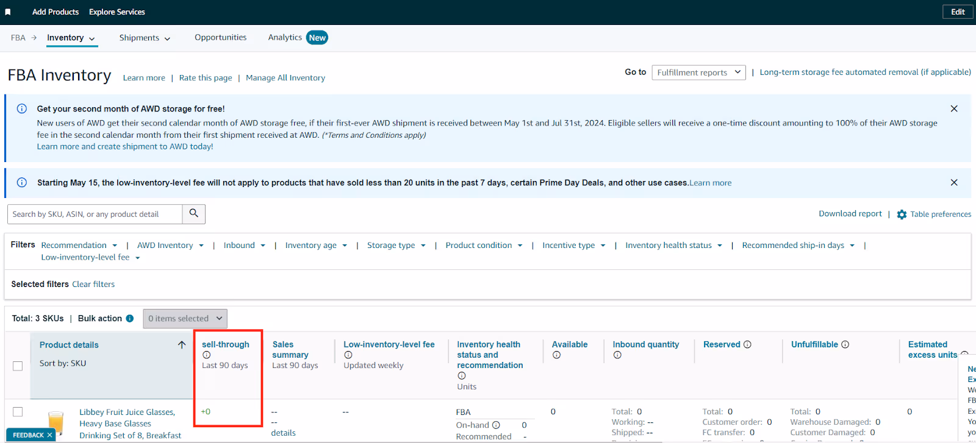Click the Inbound quantity info icon
976x443 pixels.
pyautogui.click(x=617, y=355)
